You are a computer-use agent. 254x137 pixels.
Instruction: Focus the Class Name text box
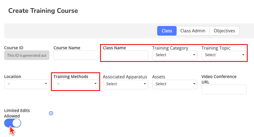[x=125, y=55]
